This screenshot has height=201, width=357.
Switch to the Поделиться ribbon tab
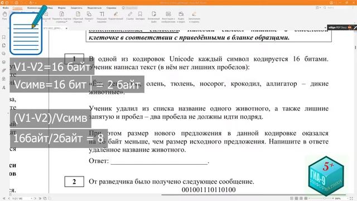click(x=94, y=8)
